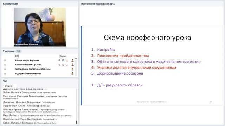225x126 pixels.
Task: Open the Общий chat tab
Action: coord(8,86)
